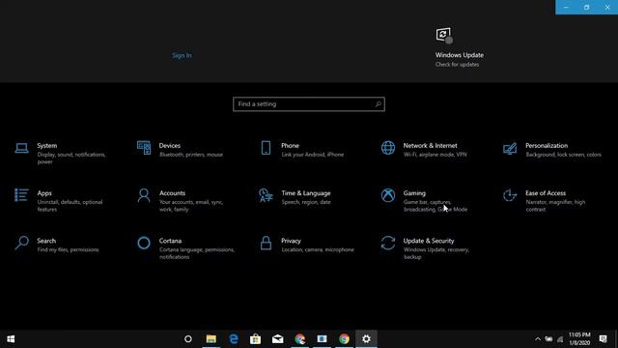Open the Start menu on the taskbar
This screenshot has width=618, height=348.
point(11,339)
